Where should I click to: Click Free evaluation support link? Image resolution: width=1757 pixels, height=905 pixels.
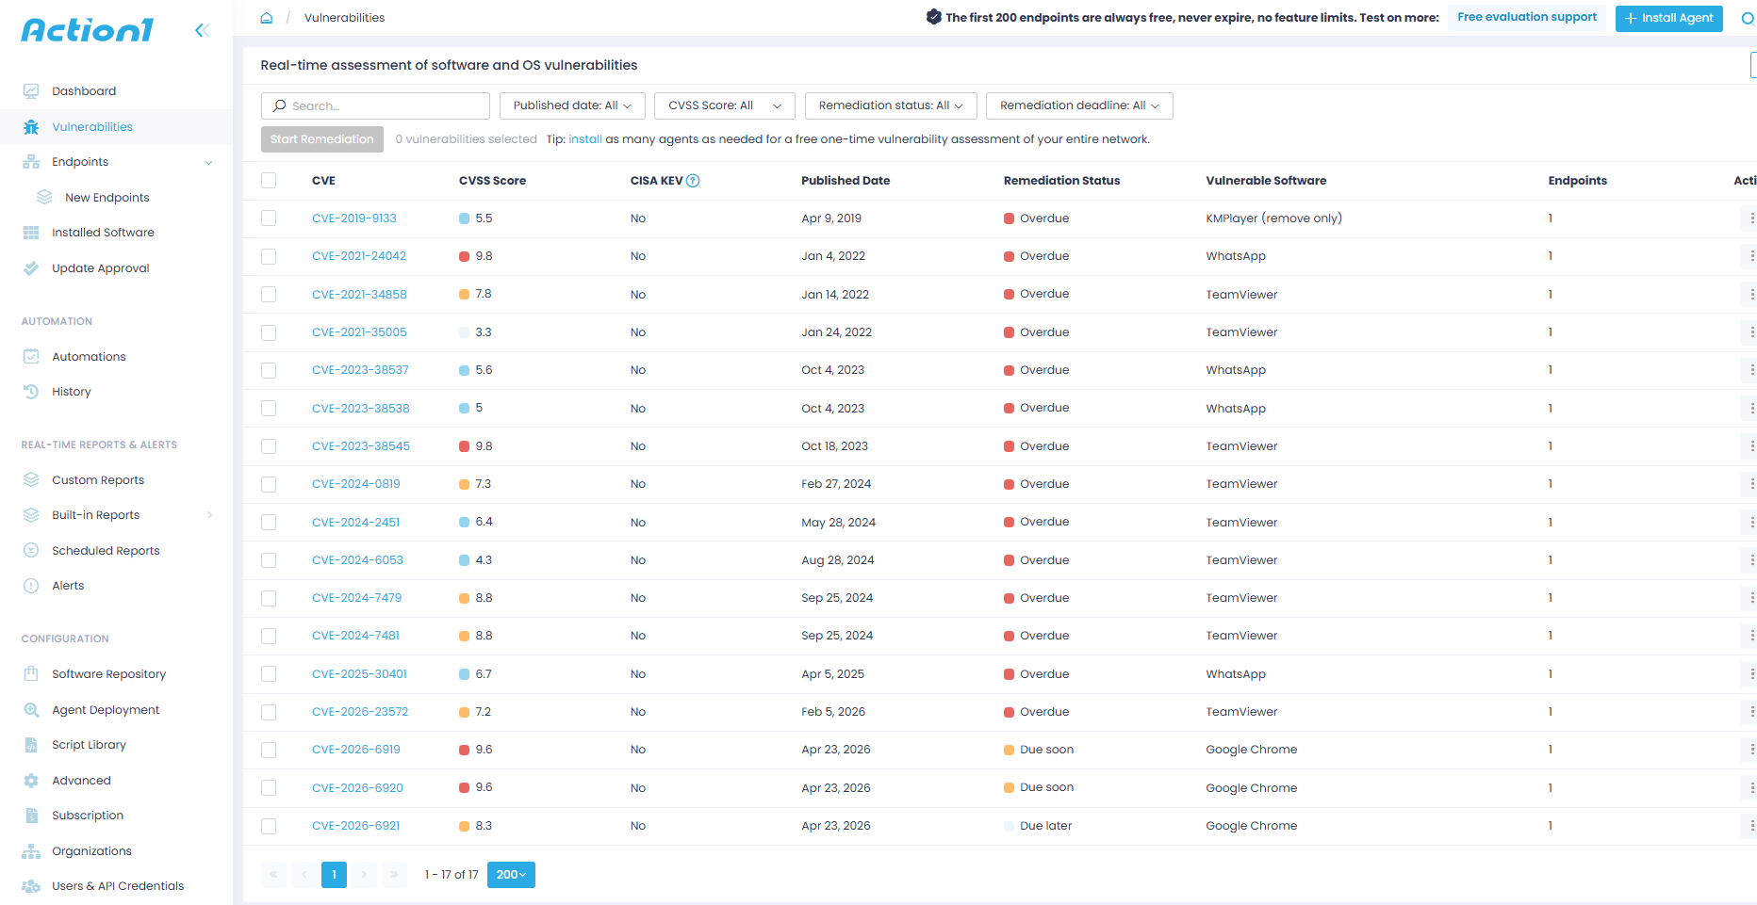(x=1527, y=17)
